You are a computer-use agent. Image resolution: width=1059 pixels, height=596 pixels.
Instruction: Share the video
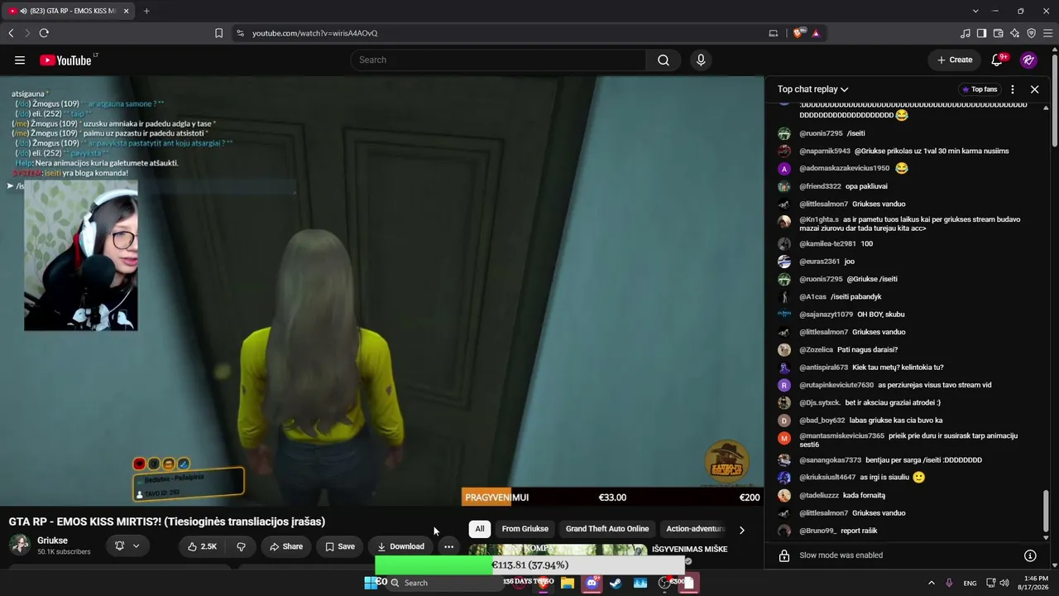coord(286,546)
